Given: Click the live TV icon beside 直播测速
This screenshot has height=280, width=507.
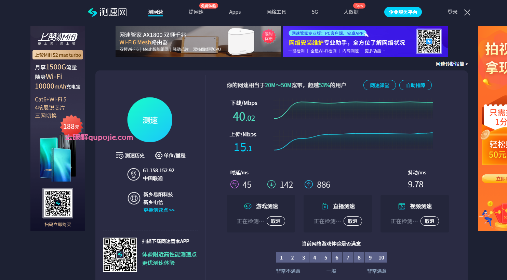Looking at the screenshot, I should 325,206.
